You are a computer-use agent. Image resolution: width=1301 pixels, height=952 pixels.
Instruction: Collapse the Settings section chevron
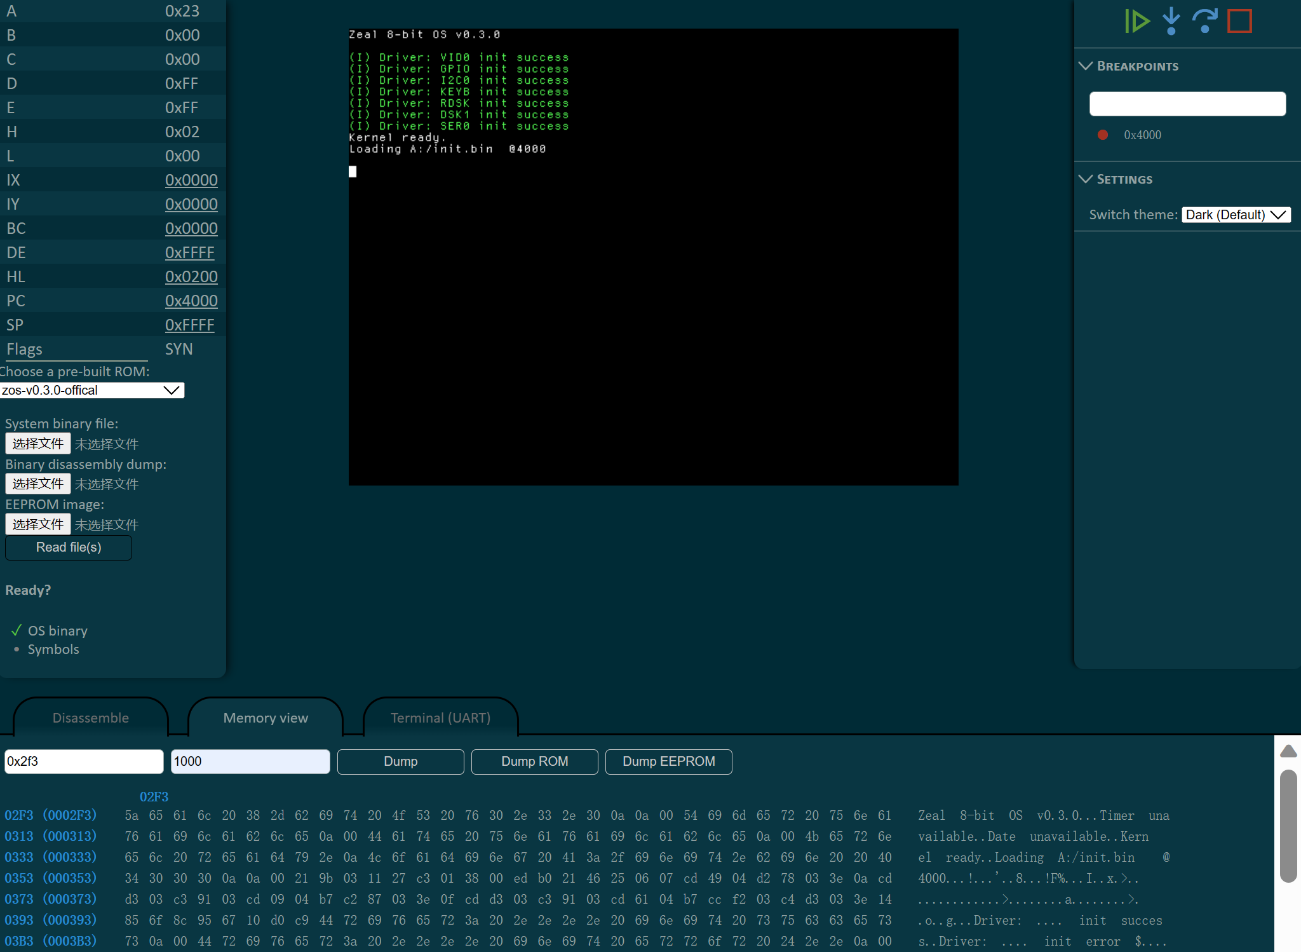coord(1086,179)
